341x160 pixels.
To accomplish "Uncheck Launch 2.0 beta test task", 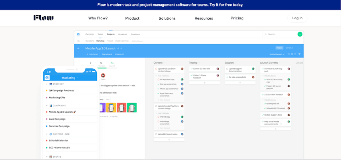I will (192, 69).
